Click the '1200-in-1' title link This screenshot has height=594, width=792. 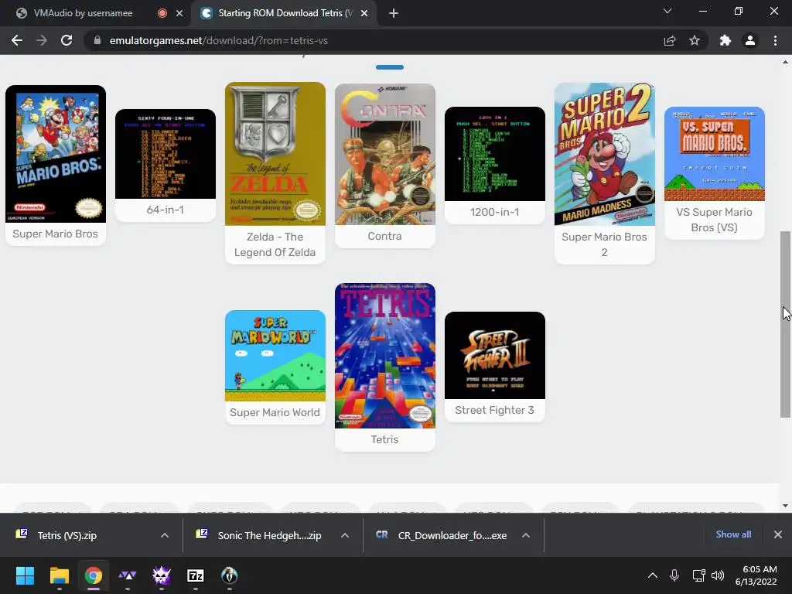(x=494, y=212)
